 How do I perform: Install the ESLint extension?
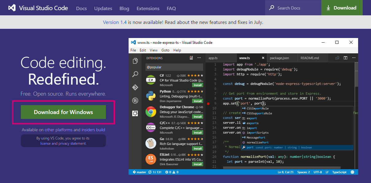[197, 164]
